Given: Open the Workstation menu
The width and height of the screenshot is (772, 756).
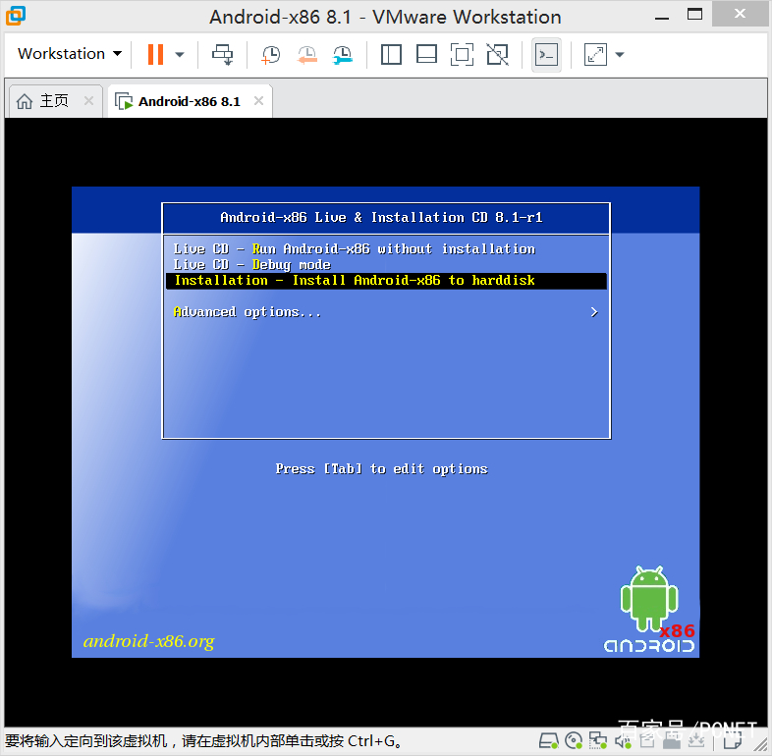Looking at the screenshot, I should coord(70,53).
